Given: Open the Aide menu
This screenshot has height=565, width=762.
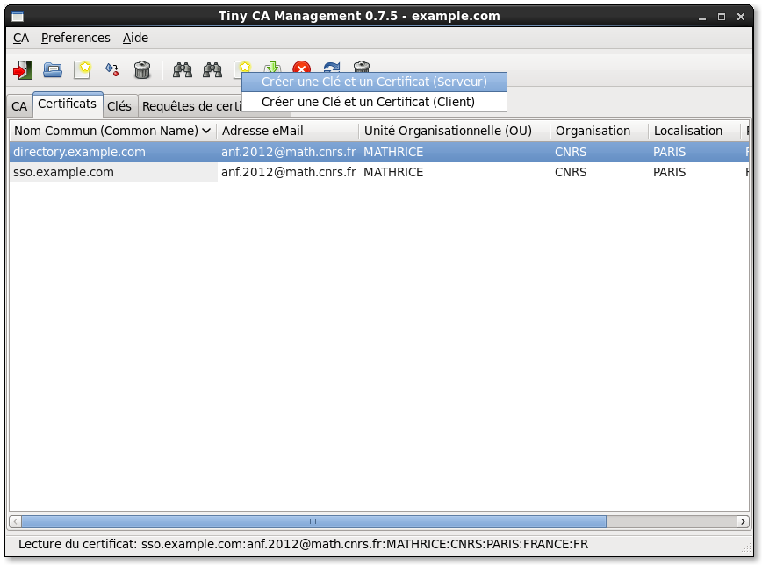Looking at the screenshot, I should (135, 38).
